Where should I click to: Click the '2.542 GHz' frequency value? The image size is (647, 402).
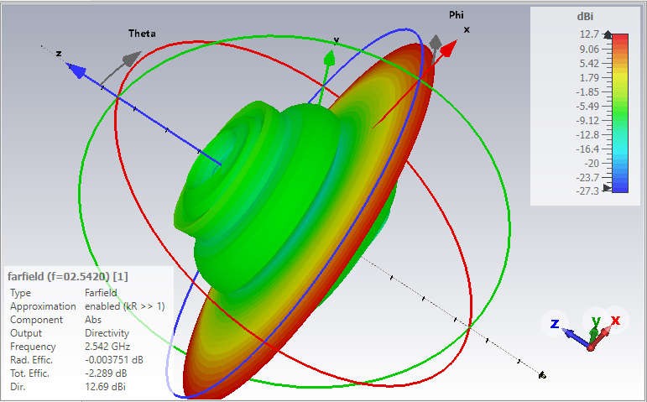[x=107, y=347]
